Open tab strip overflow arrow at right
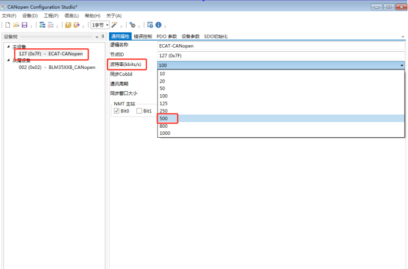This screenshot has height=269, width=408. point(403,37)
